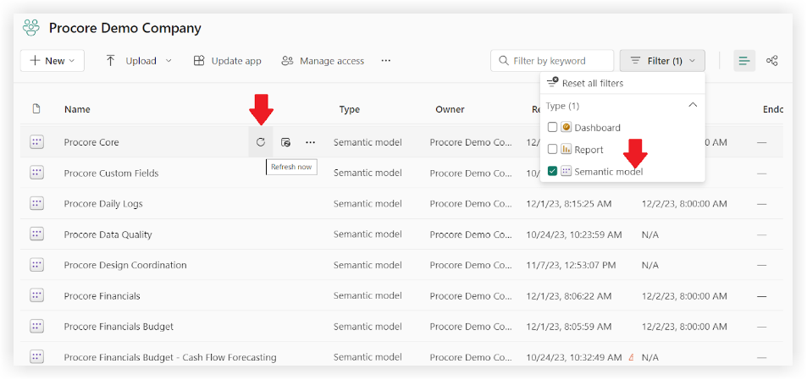This screenshot has width=807, height=380.
Task: Click Owner cell in Procore Daily Logs row
Action: (x=471, y=204)
